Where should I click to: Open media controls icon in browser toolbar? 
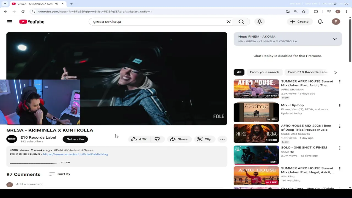click(329, 12)
